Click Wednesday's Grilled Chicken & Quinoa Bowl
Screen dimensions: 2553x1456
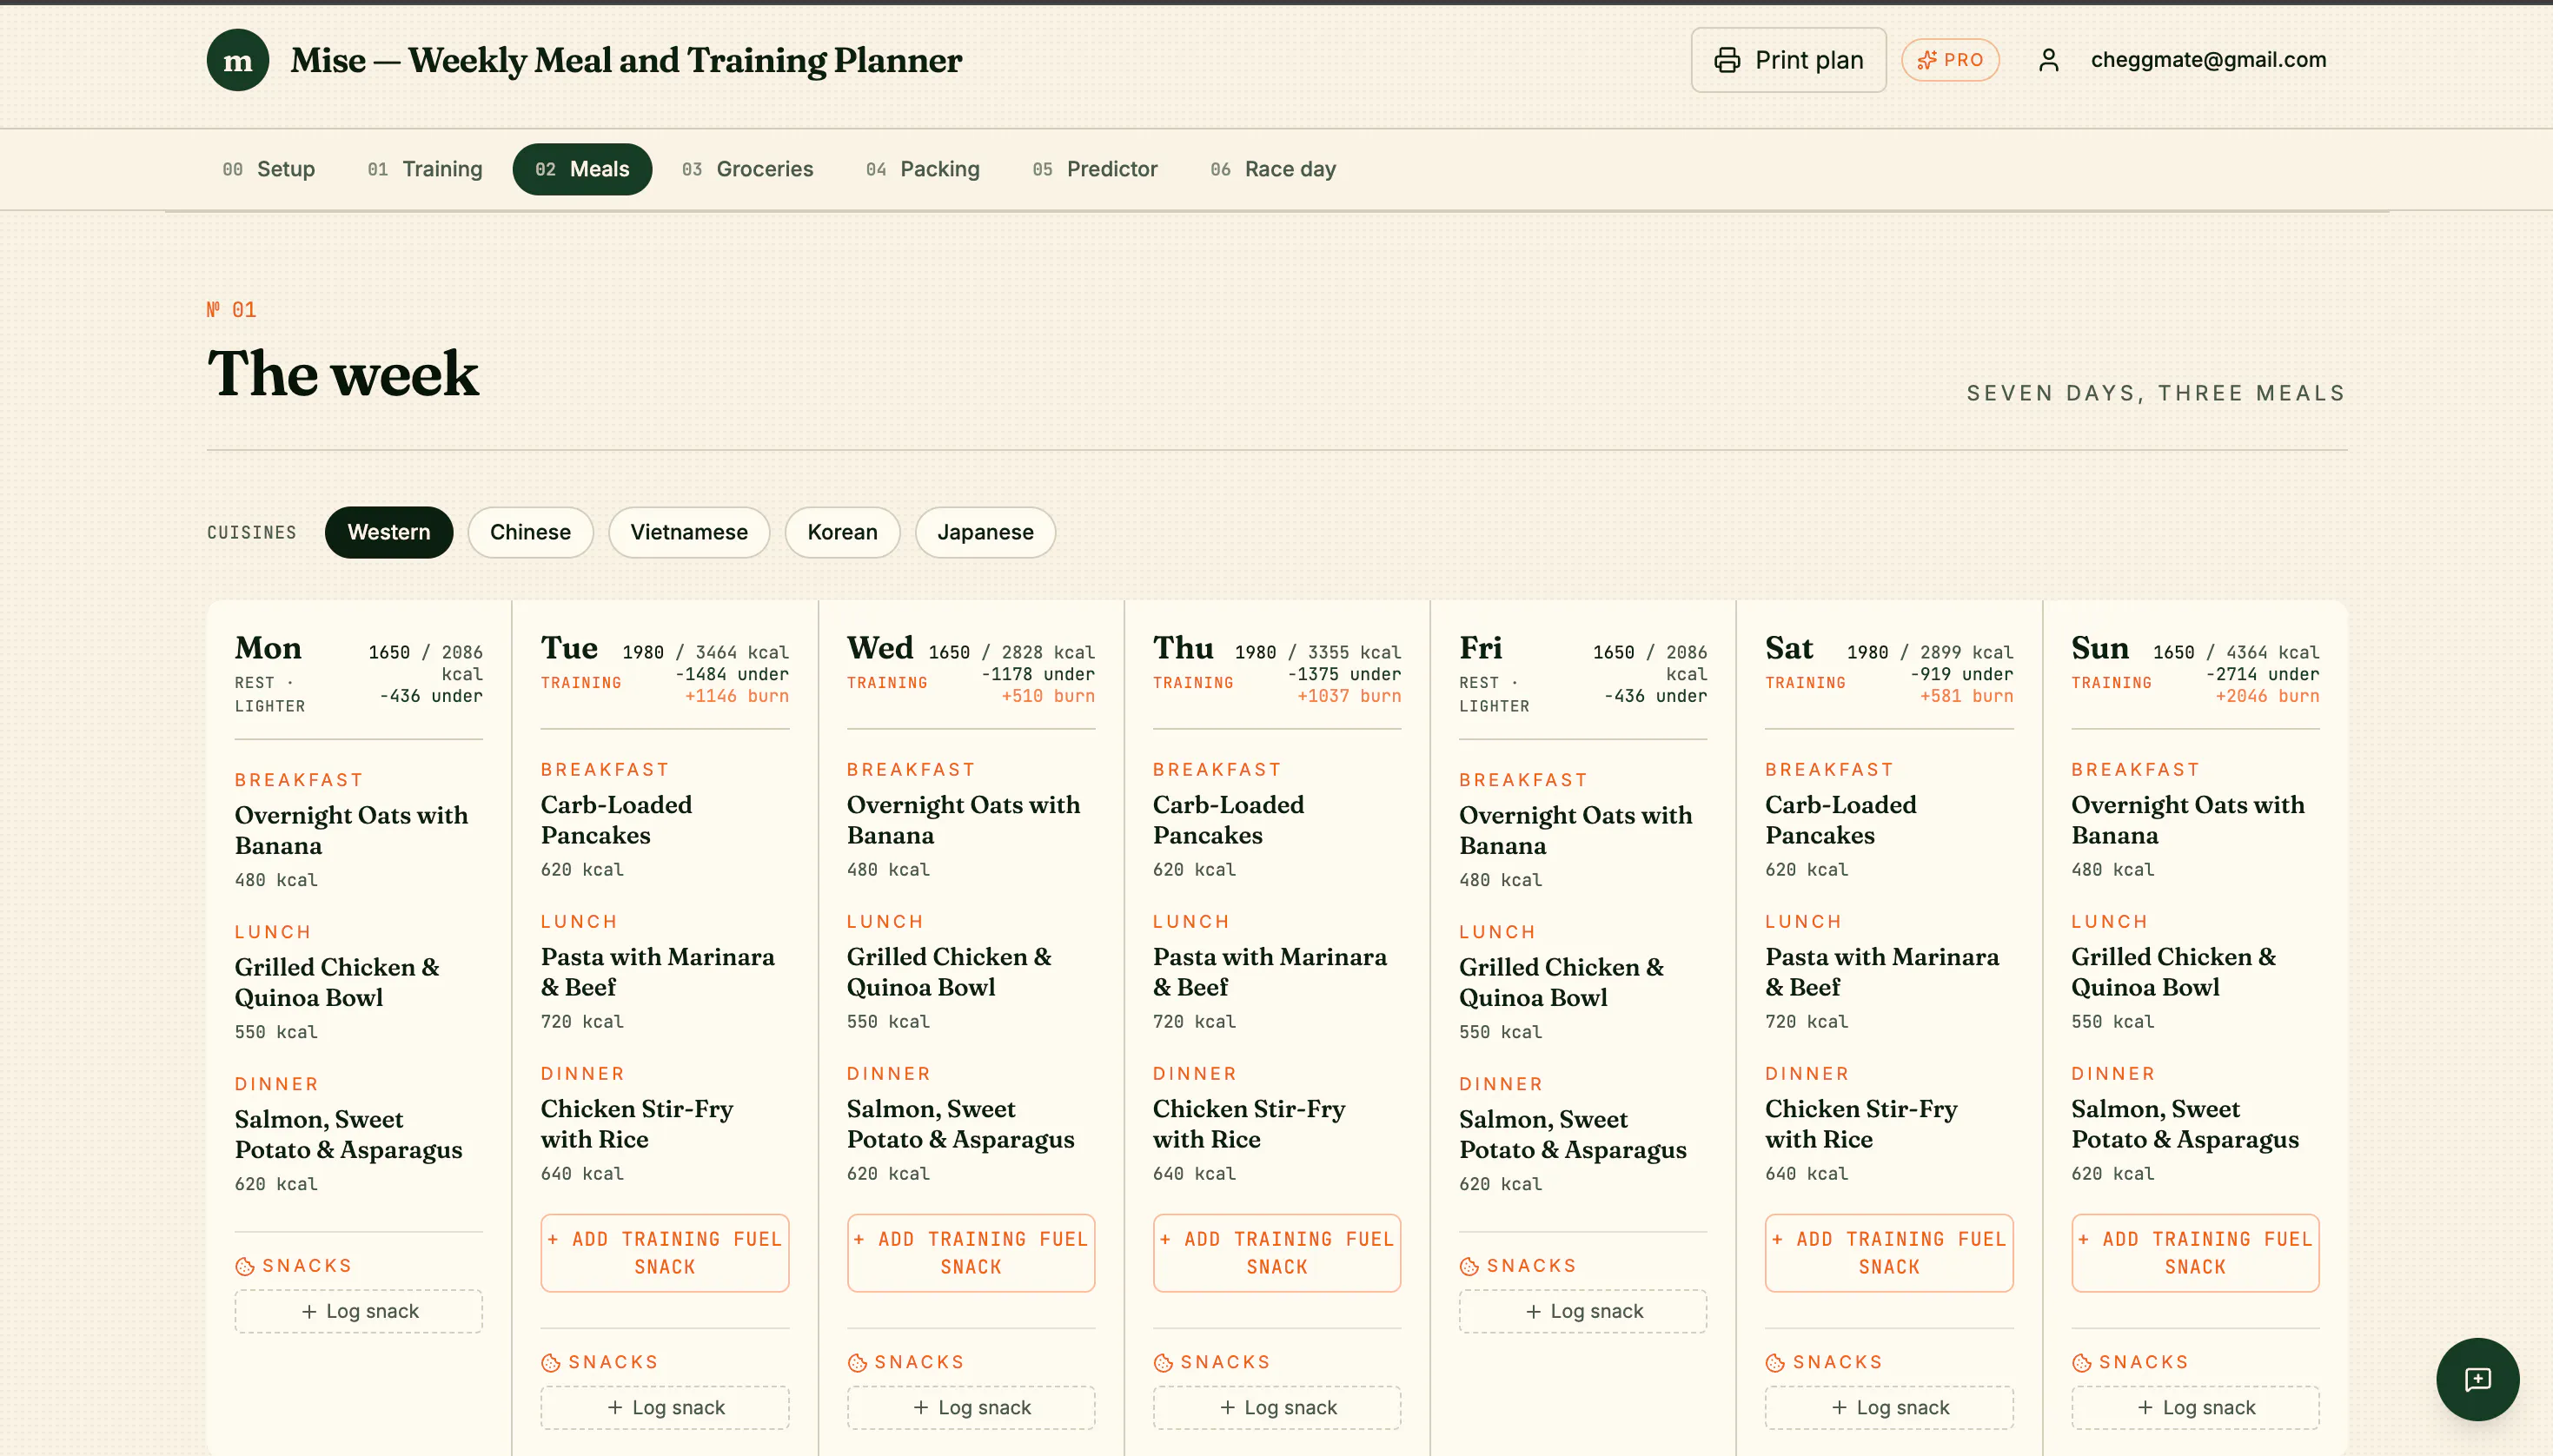coord(949,972)
